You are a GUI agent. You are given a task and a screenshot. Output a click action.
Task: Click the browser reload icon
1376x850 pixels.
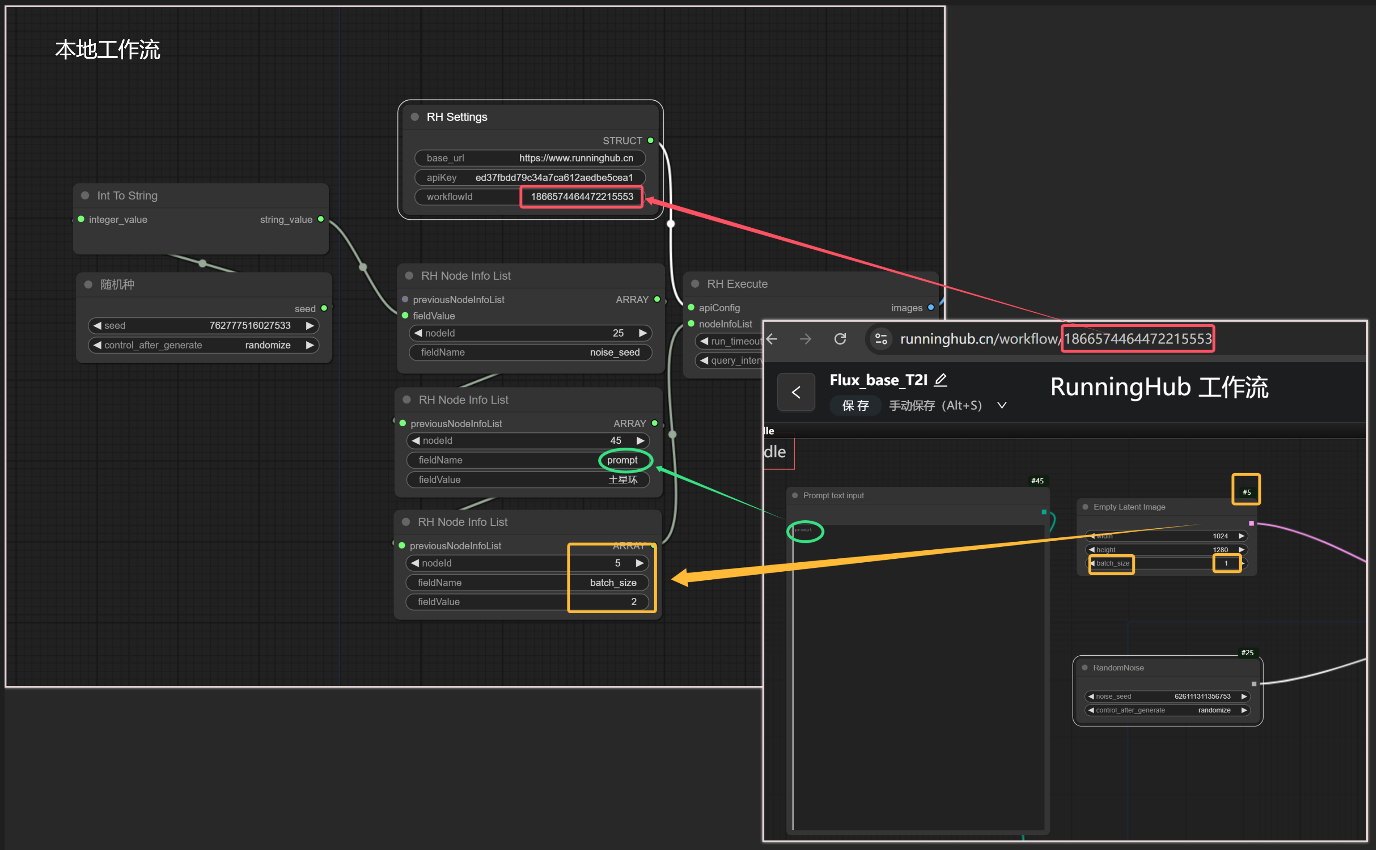840,339
